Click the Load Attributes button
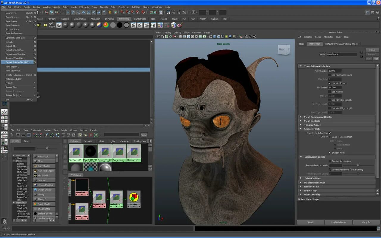 tap(338, 222)
